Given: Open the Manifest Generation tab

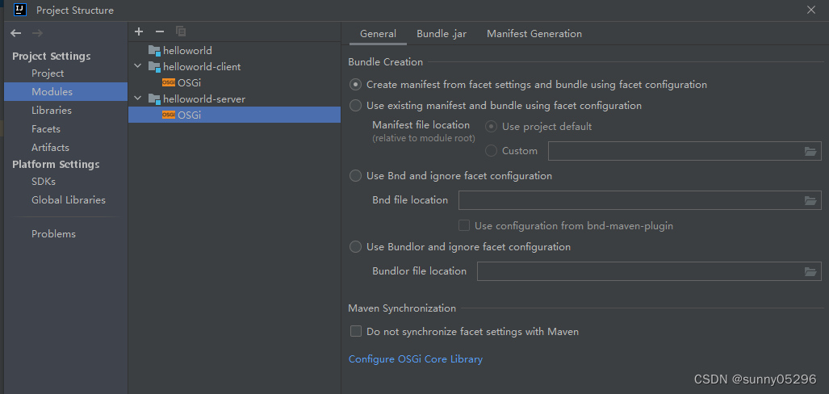Looking at the screenshot, I should tap(534, 34).
